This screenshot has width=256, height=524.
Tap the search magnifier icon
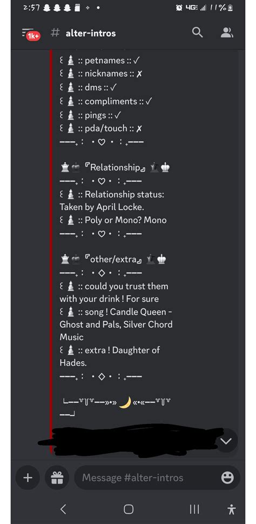coord(198,32)
